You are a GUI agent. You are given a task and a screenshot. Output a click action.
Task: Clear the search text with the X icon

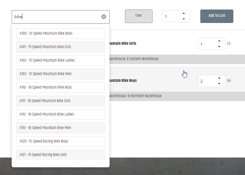point(104,17)
